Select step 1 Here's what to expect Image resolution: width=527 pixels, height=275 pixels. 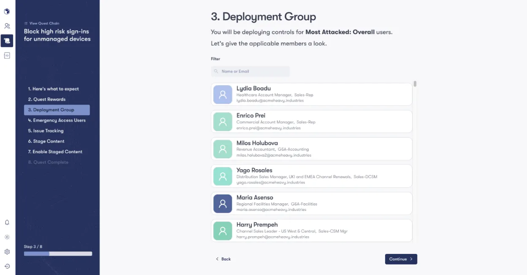click(54, 89)
